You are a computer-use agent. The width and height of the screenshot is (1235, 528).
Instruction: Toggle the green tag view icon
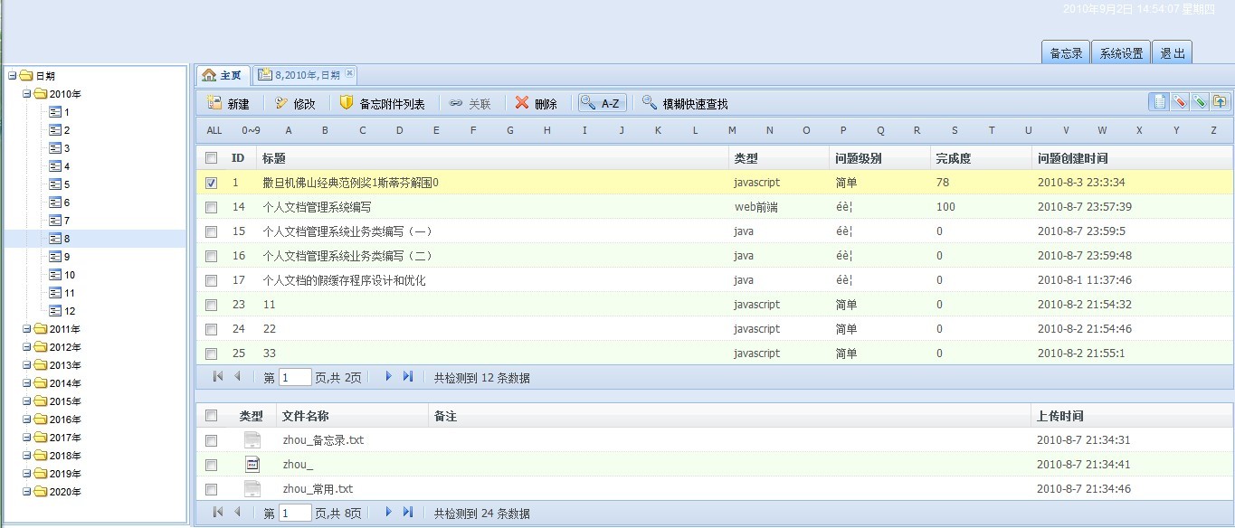1199,101
